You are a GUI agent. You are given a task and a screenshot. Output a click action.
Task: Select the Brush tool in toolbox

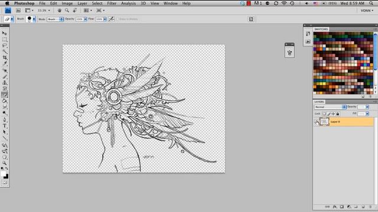4,77
